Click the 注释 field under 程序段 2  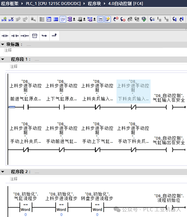tap(98, 179)
